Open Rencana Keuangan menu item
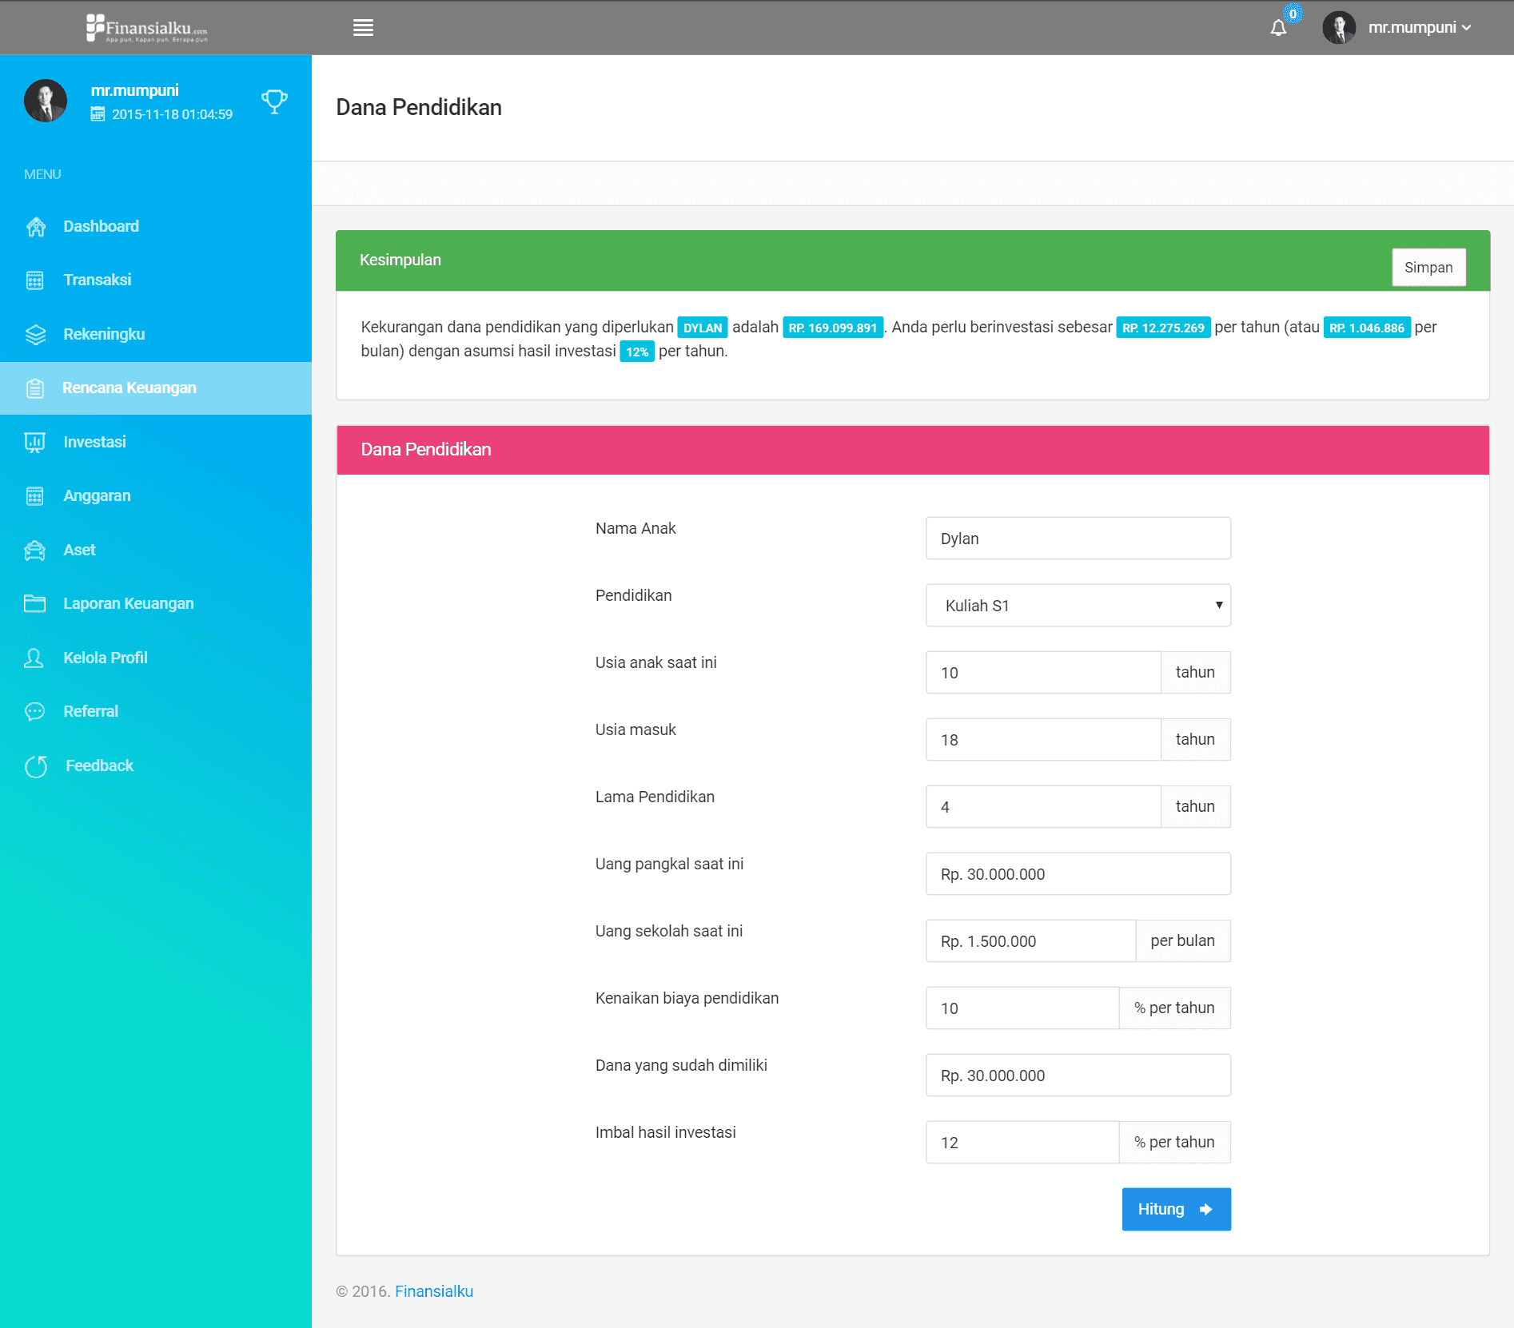 point(129,388)
